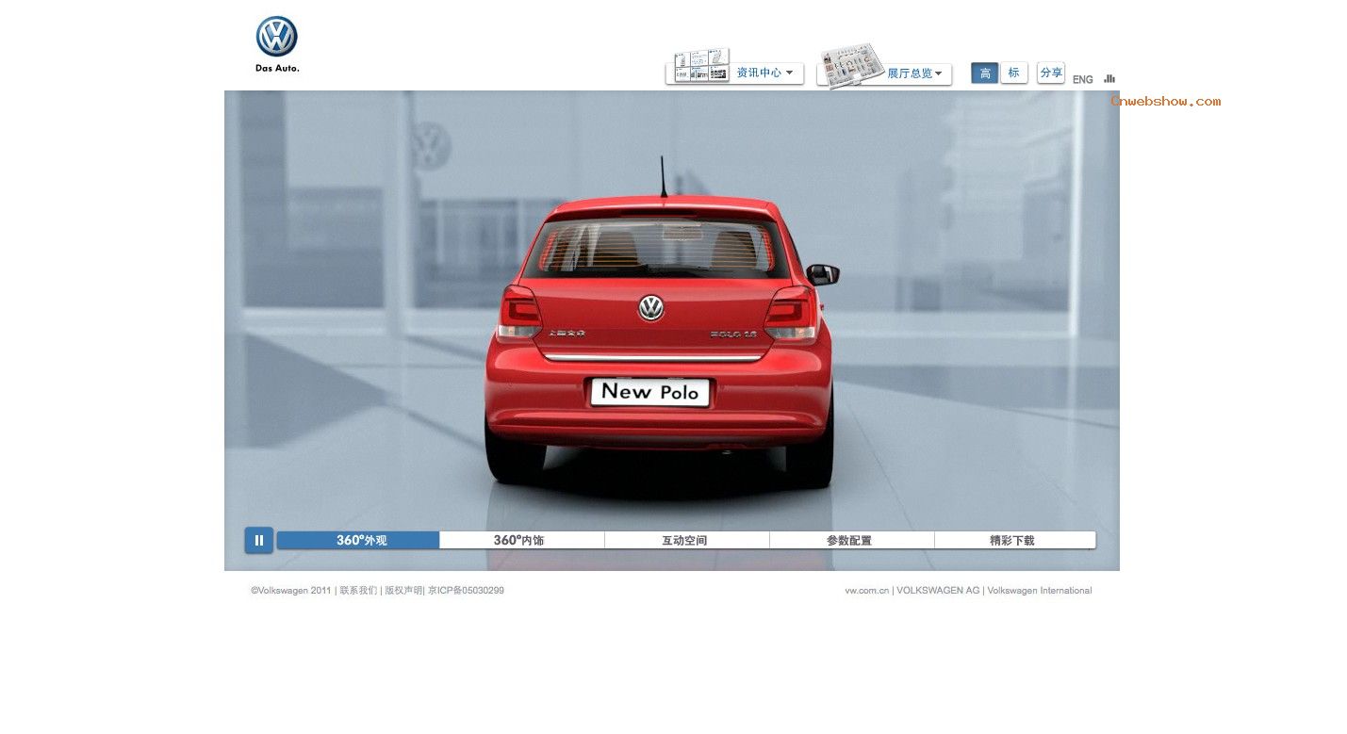Open the VOLKSWAGEN AG link

pyautogui.click(x=938, y=591)
